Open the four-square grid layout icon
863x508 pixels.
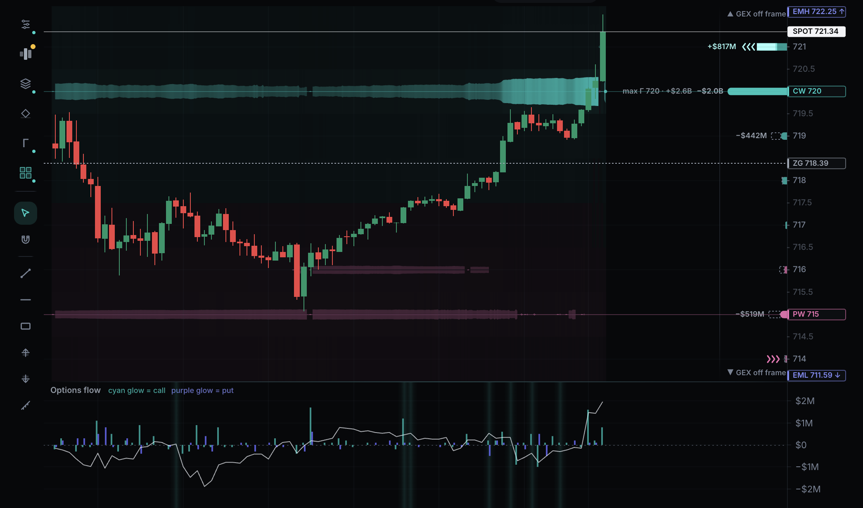click(26, 173)
